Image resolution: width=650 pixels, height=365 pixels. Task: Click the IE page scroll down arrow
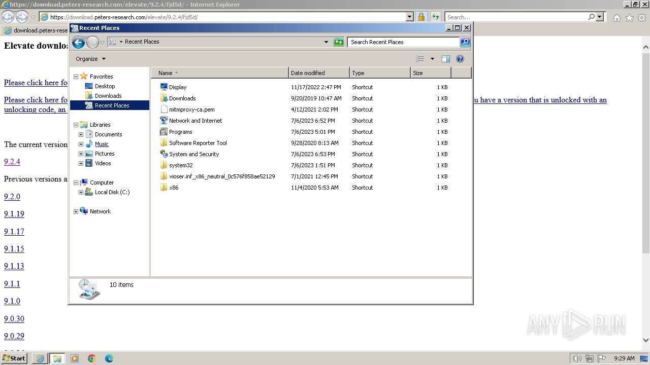pyautogui.click(x=646, y=341)
